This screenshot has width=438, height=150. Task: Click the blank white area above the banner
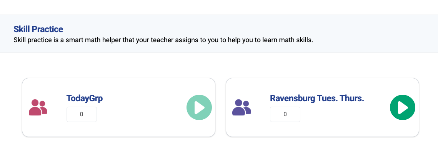(219, 7)
